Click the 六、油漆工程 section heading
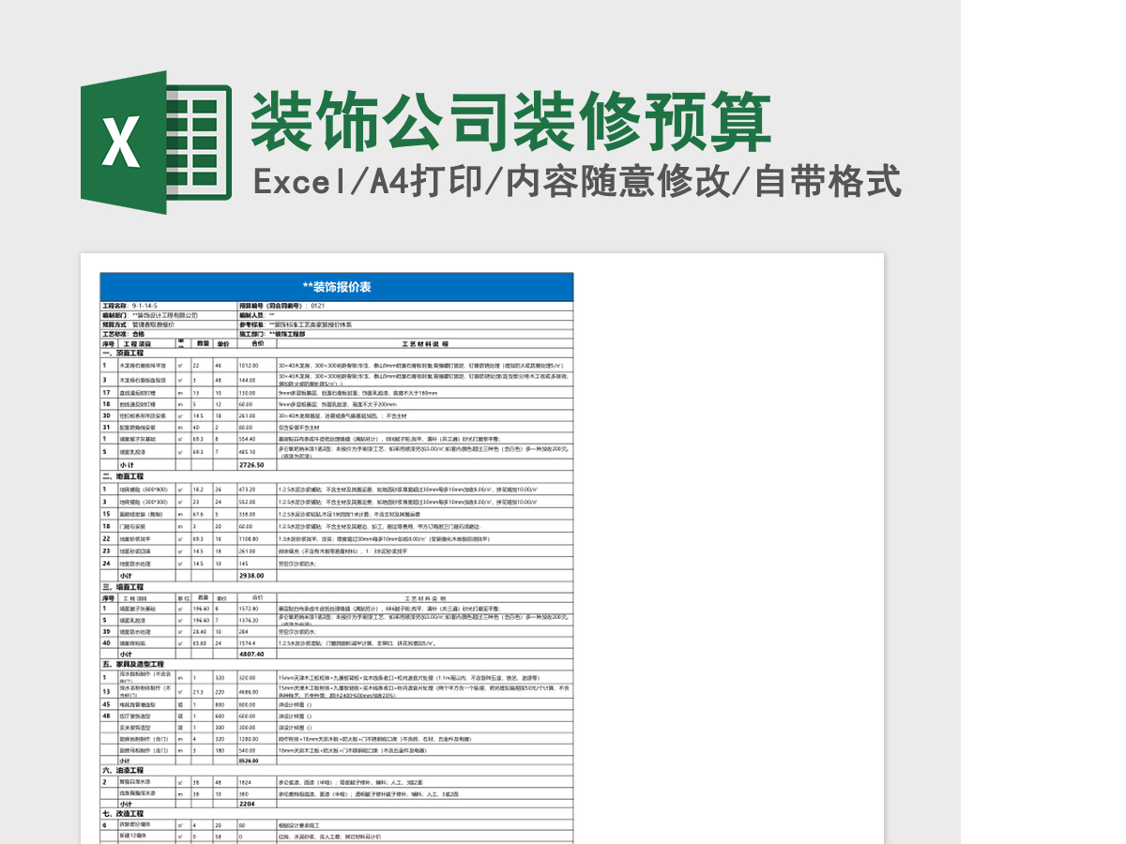1126x844 pixels. click(123, 770)
